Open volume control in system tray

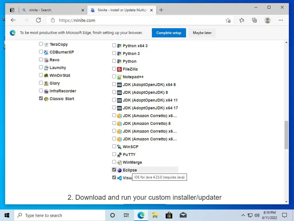(x=257, y=215)
